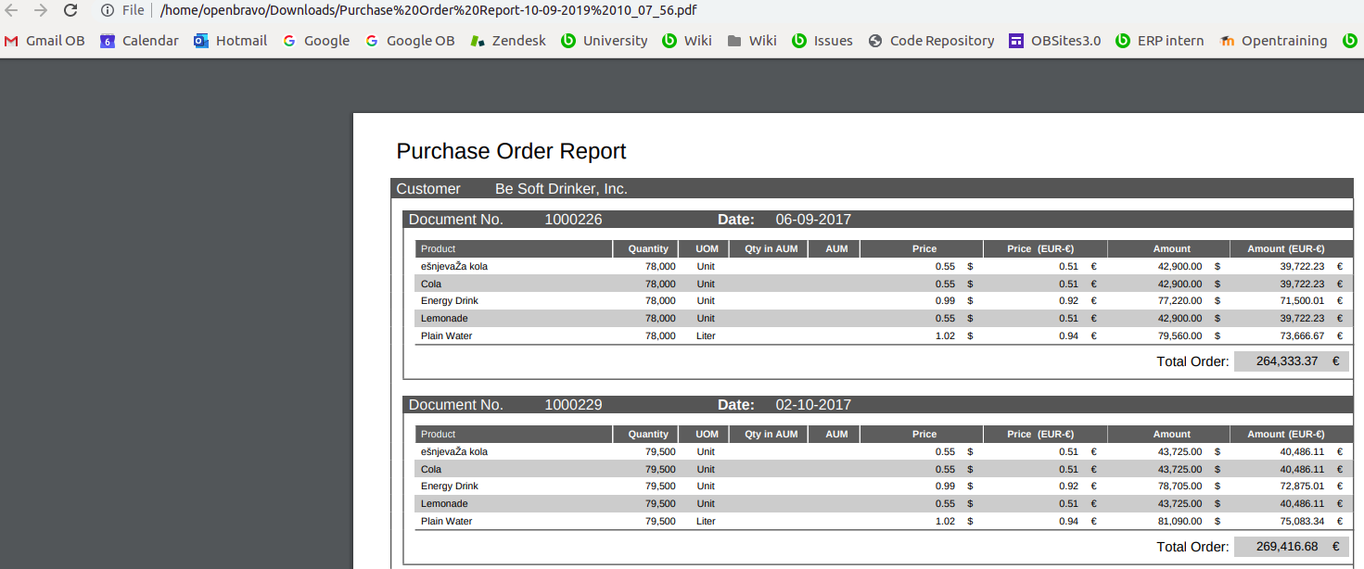Image resolution: width=1364 pixels, height=569 pixels.
Task: Click the browser Forward arrow
Action: tap(41, 10)
